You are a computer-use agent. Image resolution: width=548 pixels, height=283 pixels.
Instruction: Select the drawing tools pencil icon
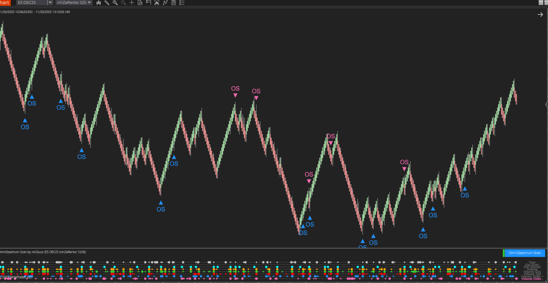(107, 3)
